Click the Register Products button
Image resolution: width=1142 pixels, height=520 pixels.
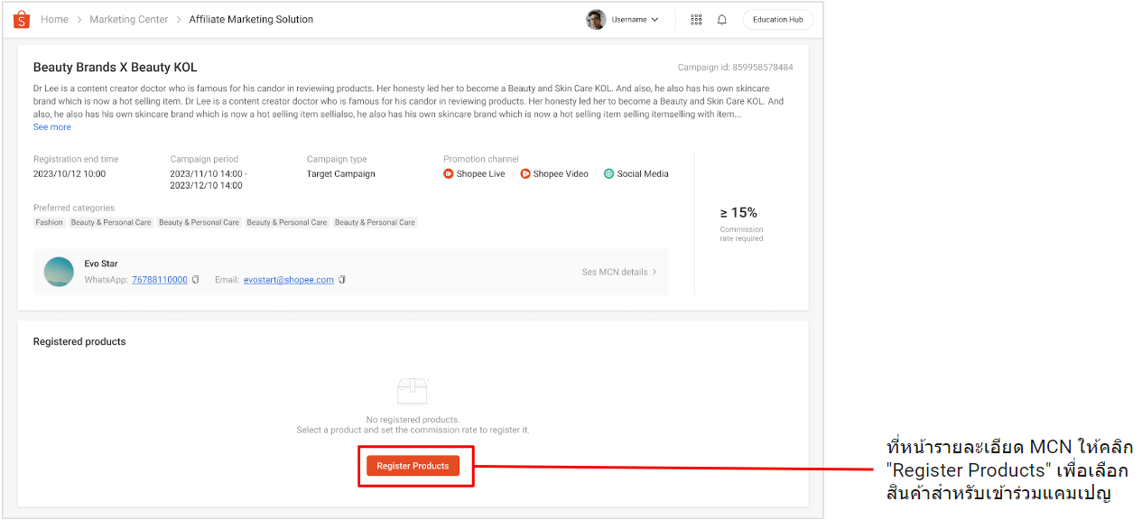[x=413, y=465]
